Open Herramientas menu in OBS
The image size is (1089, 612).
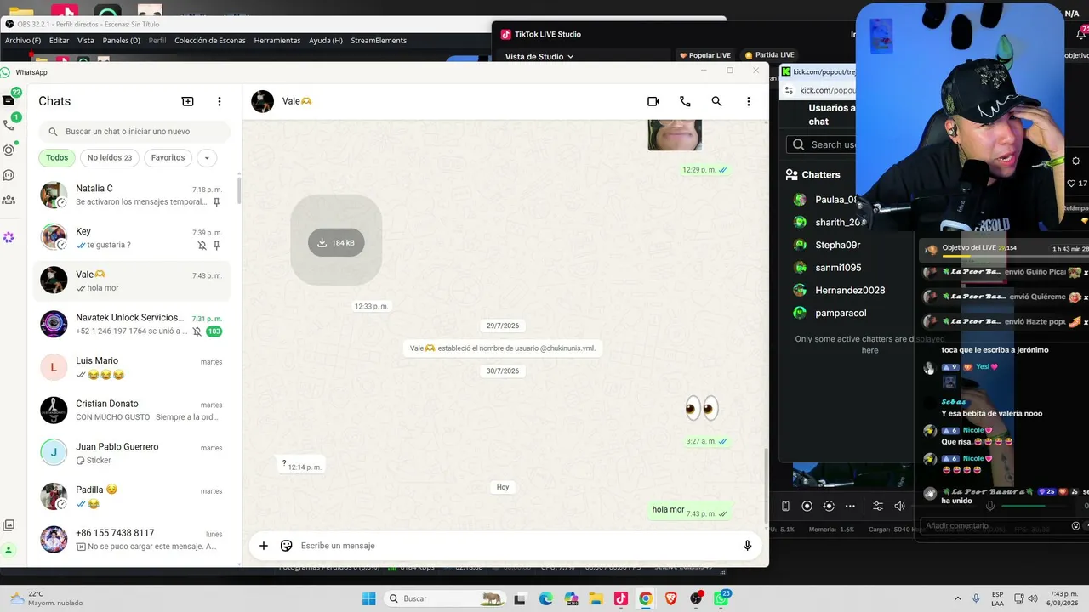(x=277, y=41)
